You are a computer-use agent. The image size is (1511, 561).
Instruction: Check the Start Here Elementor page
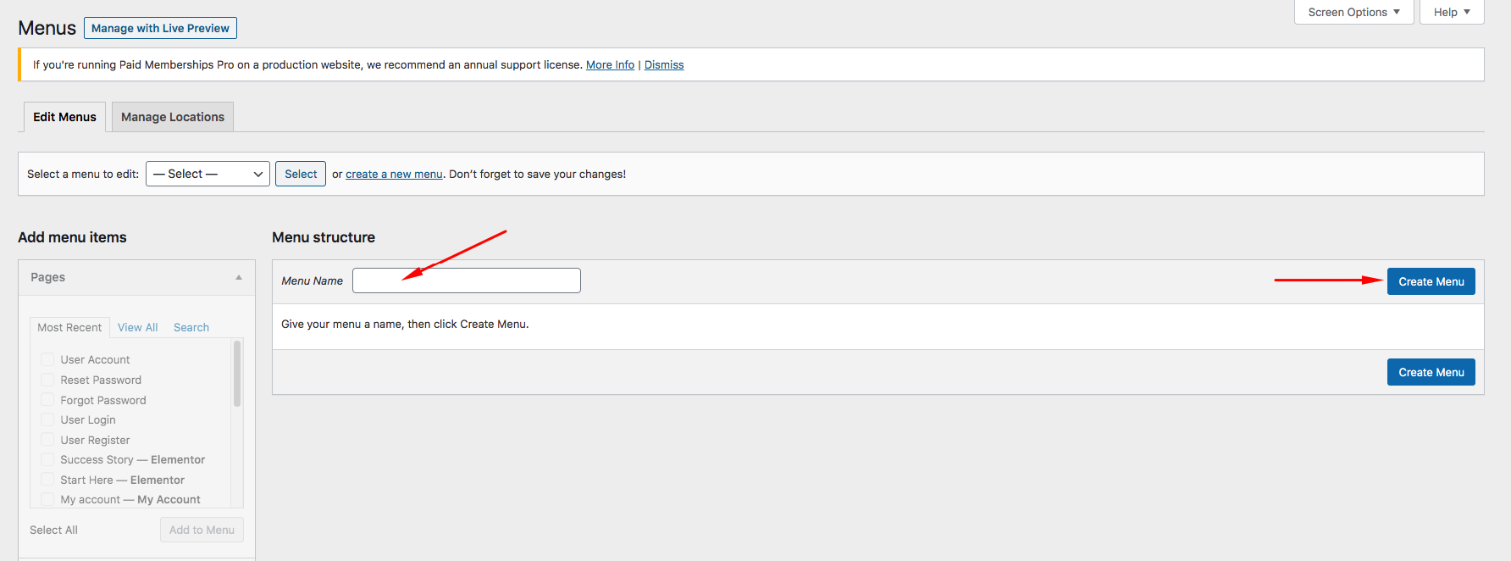coord(47,480)
